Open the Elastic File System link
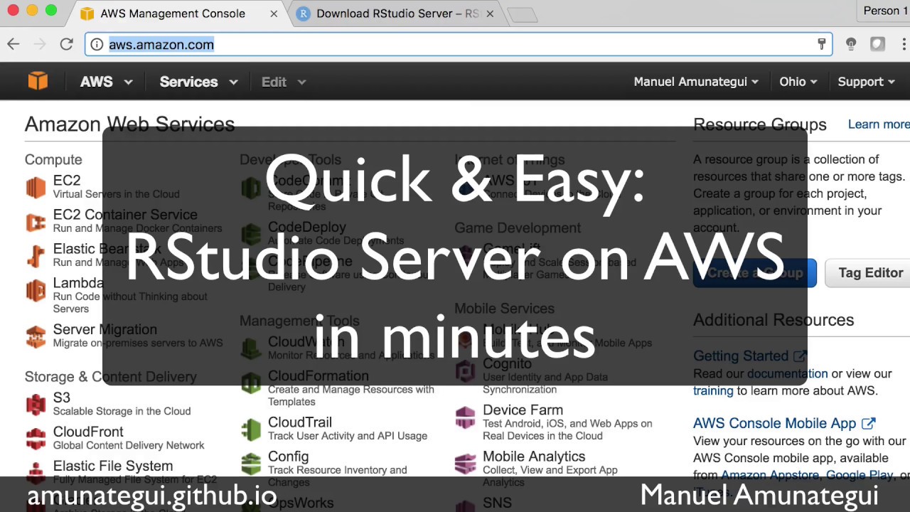 coord(113,466)
